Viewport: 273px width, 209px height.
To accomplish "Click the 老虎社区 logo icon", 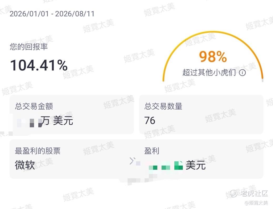I will [234, 193].
